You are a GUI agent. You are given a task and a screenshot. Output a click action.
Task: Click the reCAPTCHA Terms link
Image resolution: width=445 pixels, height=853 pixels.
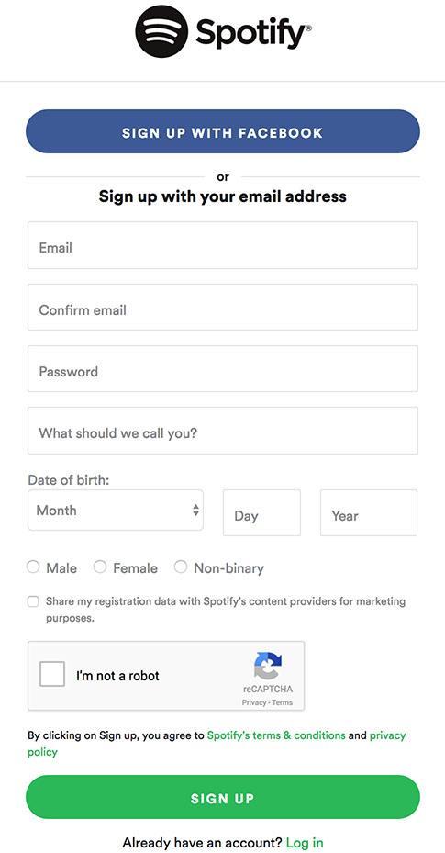tap(283, 702)
